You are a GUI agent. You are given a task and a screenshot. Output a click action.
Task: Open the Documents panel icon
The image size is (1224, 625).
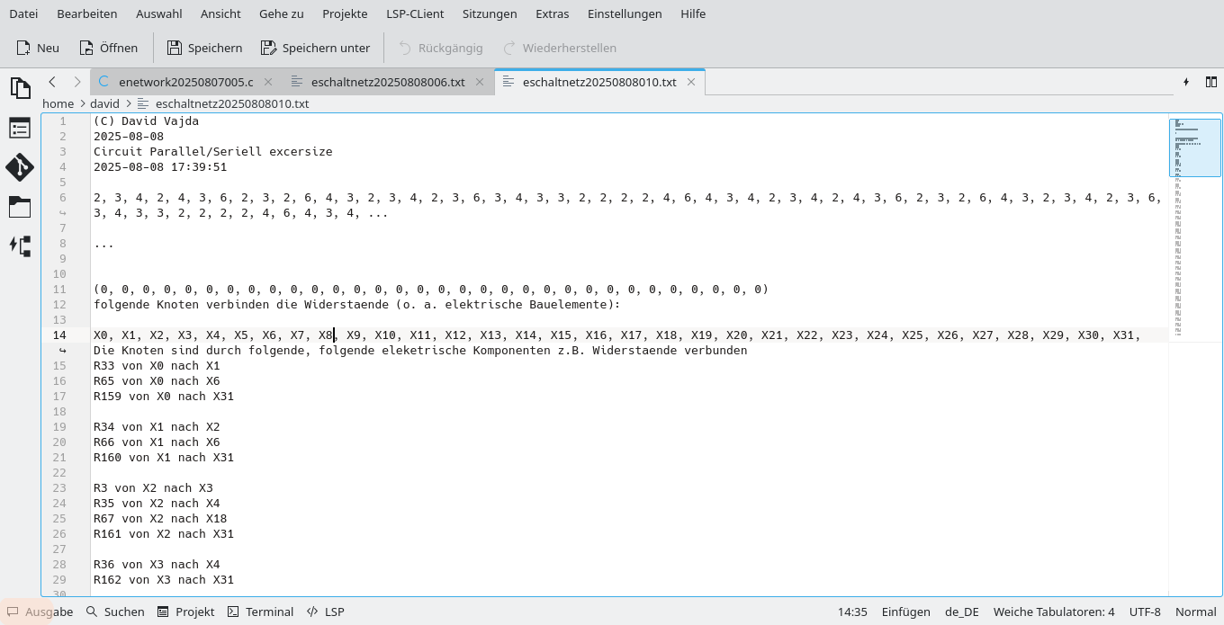tap(19, 87)
